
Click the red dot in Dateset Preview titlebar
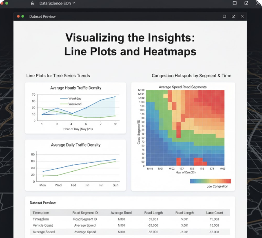[18, 16]
